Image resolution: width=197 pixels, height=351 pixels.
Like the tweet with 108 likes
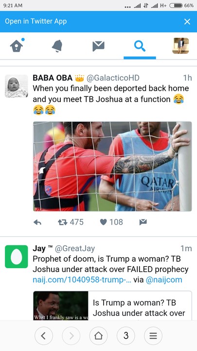tap(111, 222)
